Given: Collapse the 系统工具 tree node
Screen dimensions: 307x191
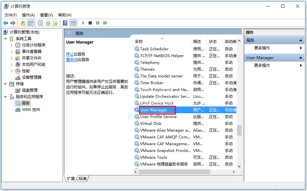Looking at the screenshot, I should [5, 39].
